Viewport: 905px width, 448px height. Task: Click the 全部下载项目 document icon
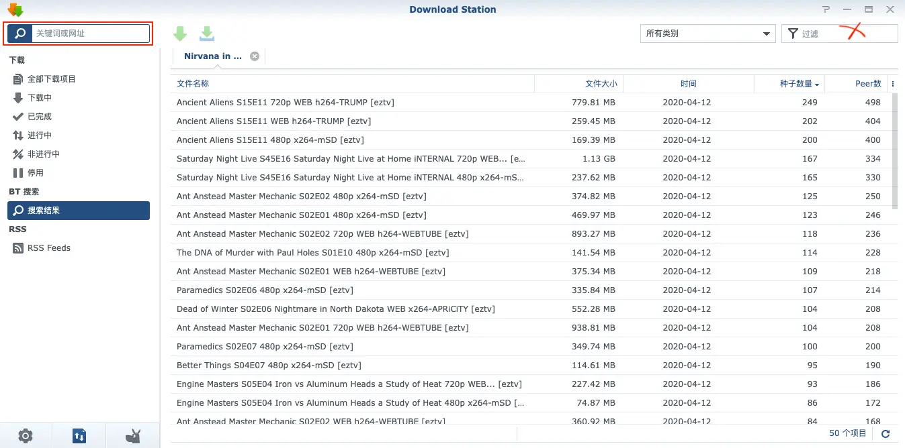[x=18, y=79]
